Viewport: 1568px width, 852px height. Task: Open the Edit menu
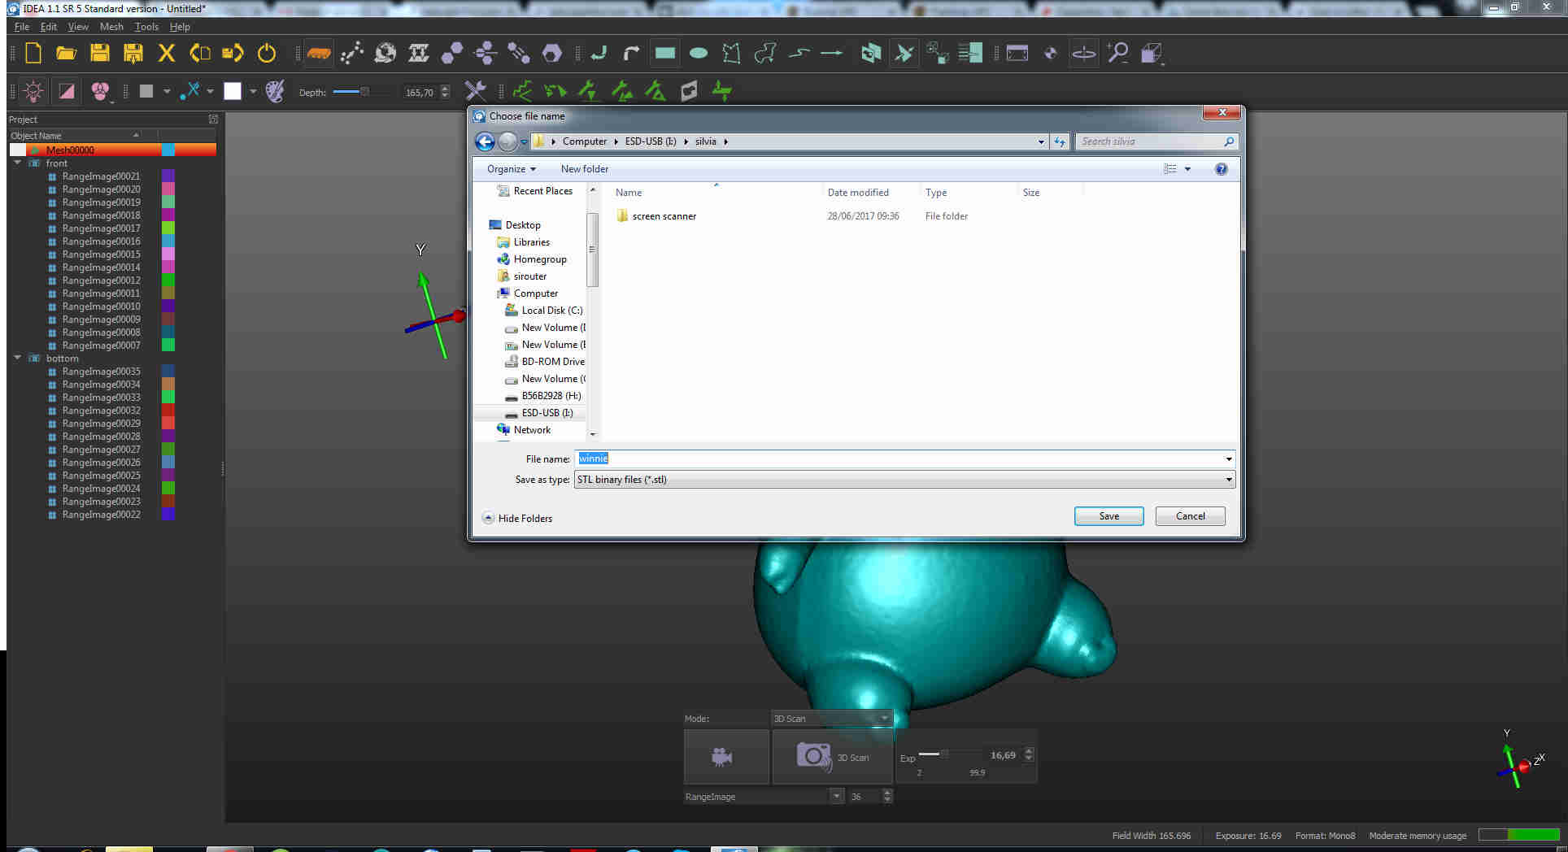tap(49, 27)
